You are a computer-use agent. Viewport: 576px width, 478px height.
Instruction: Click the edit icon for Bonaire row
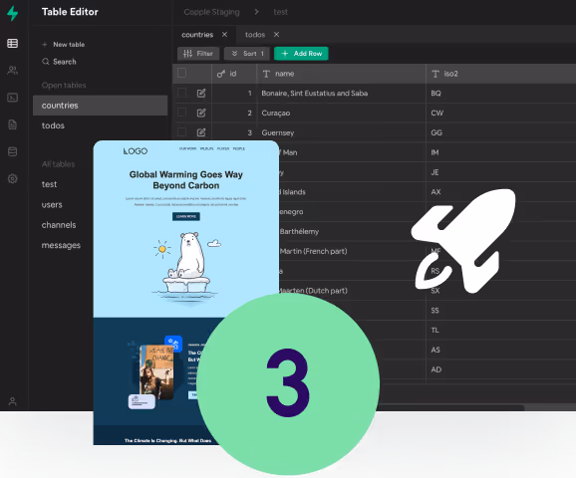coord(201,94)
